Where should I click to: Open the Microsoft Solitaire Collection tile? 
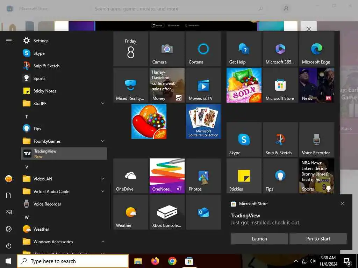(203, 121)
